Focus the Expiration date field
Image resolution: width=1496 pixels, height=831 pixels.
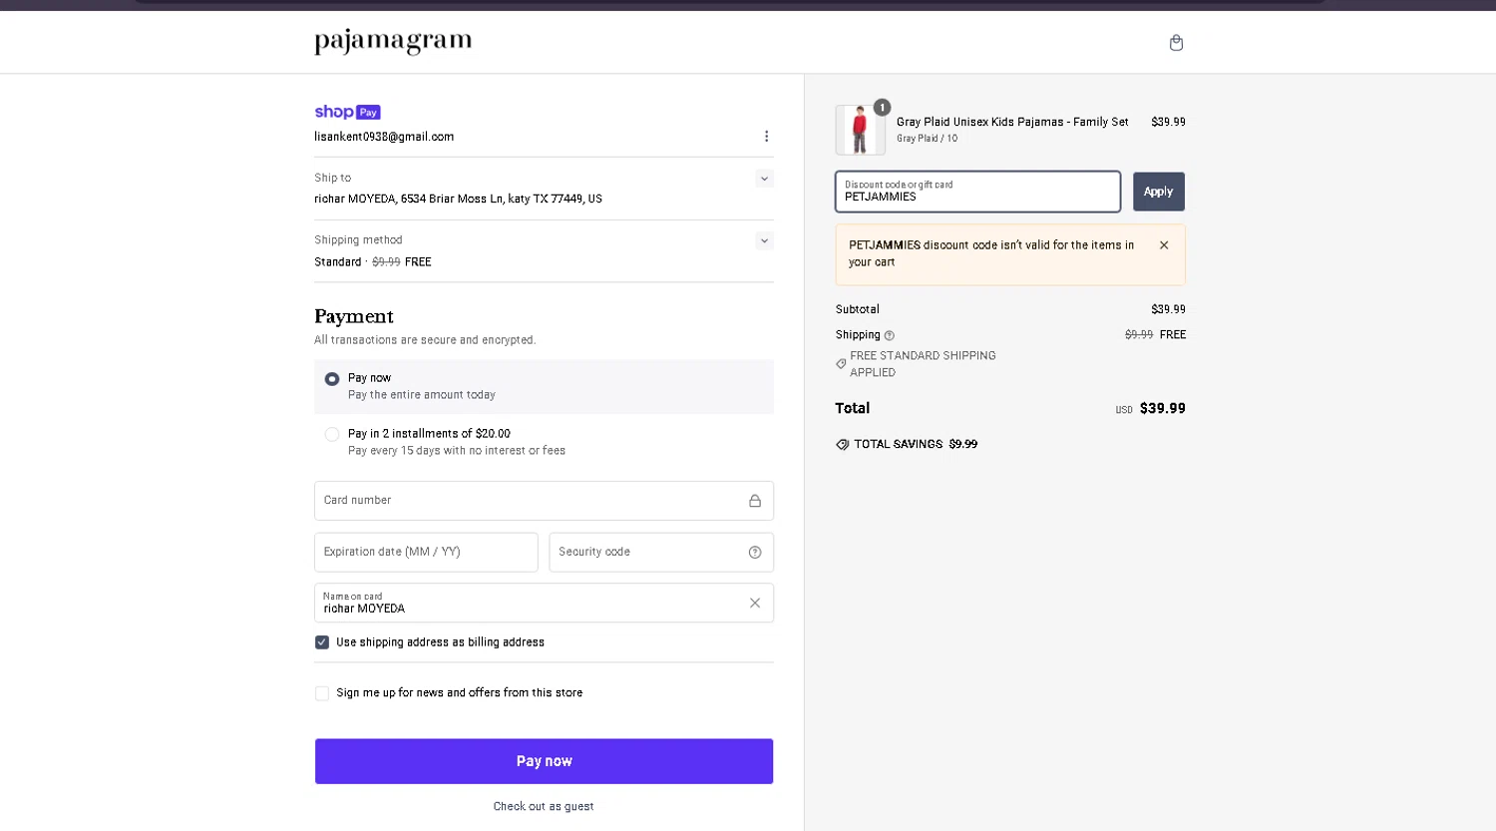426,552
